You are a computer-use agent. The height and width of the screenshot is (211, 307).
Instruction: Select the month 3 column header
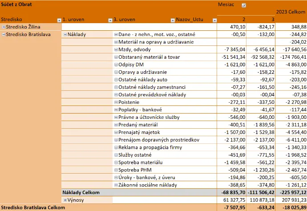[273, 20]
